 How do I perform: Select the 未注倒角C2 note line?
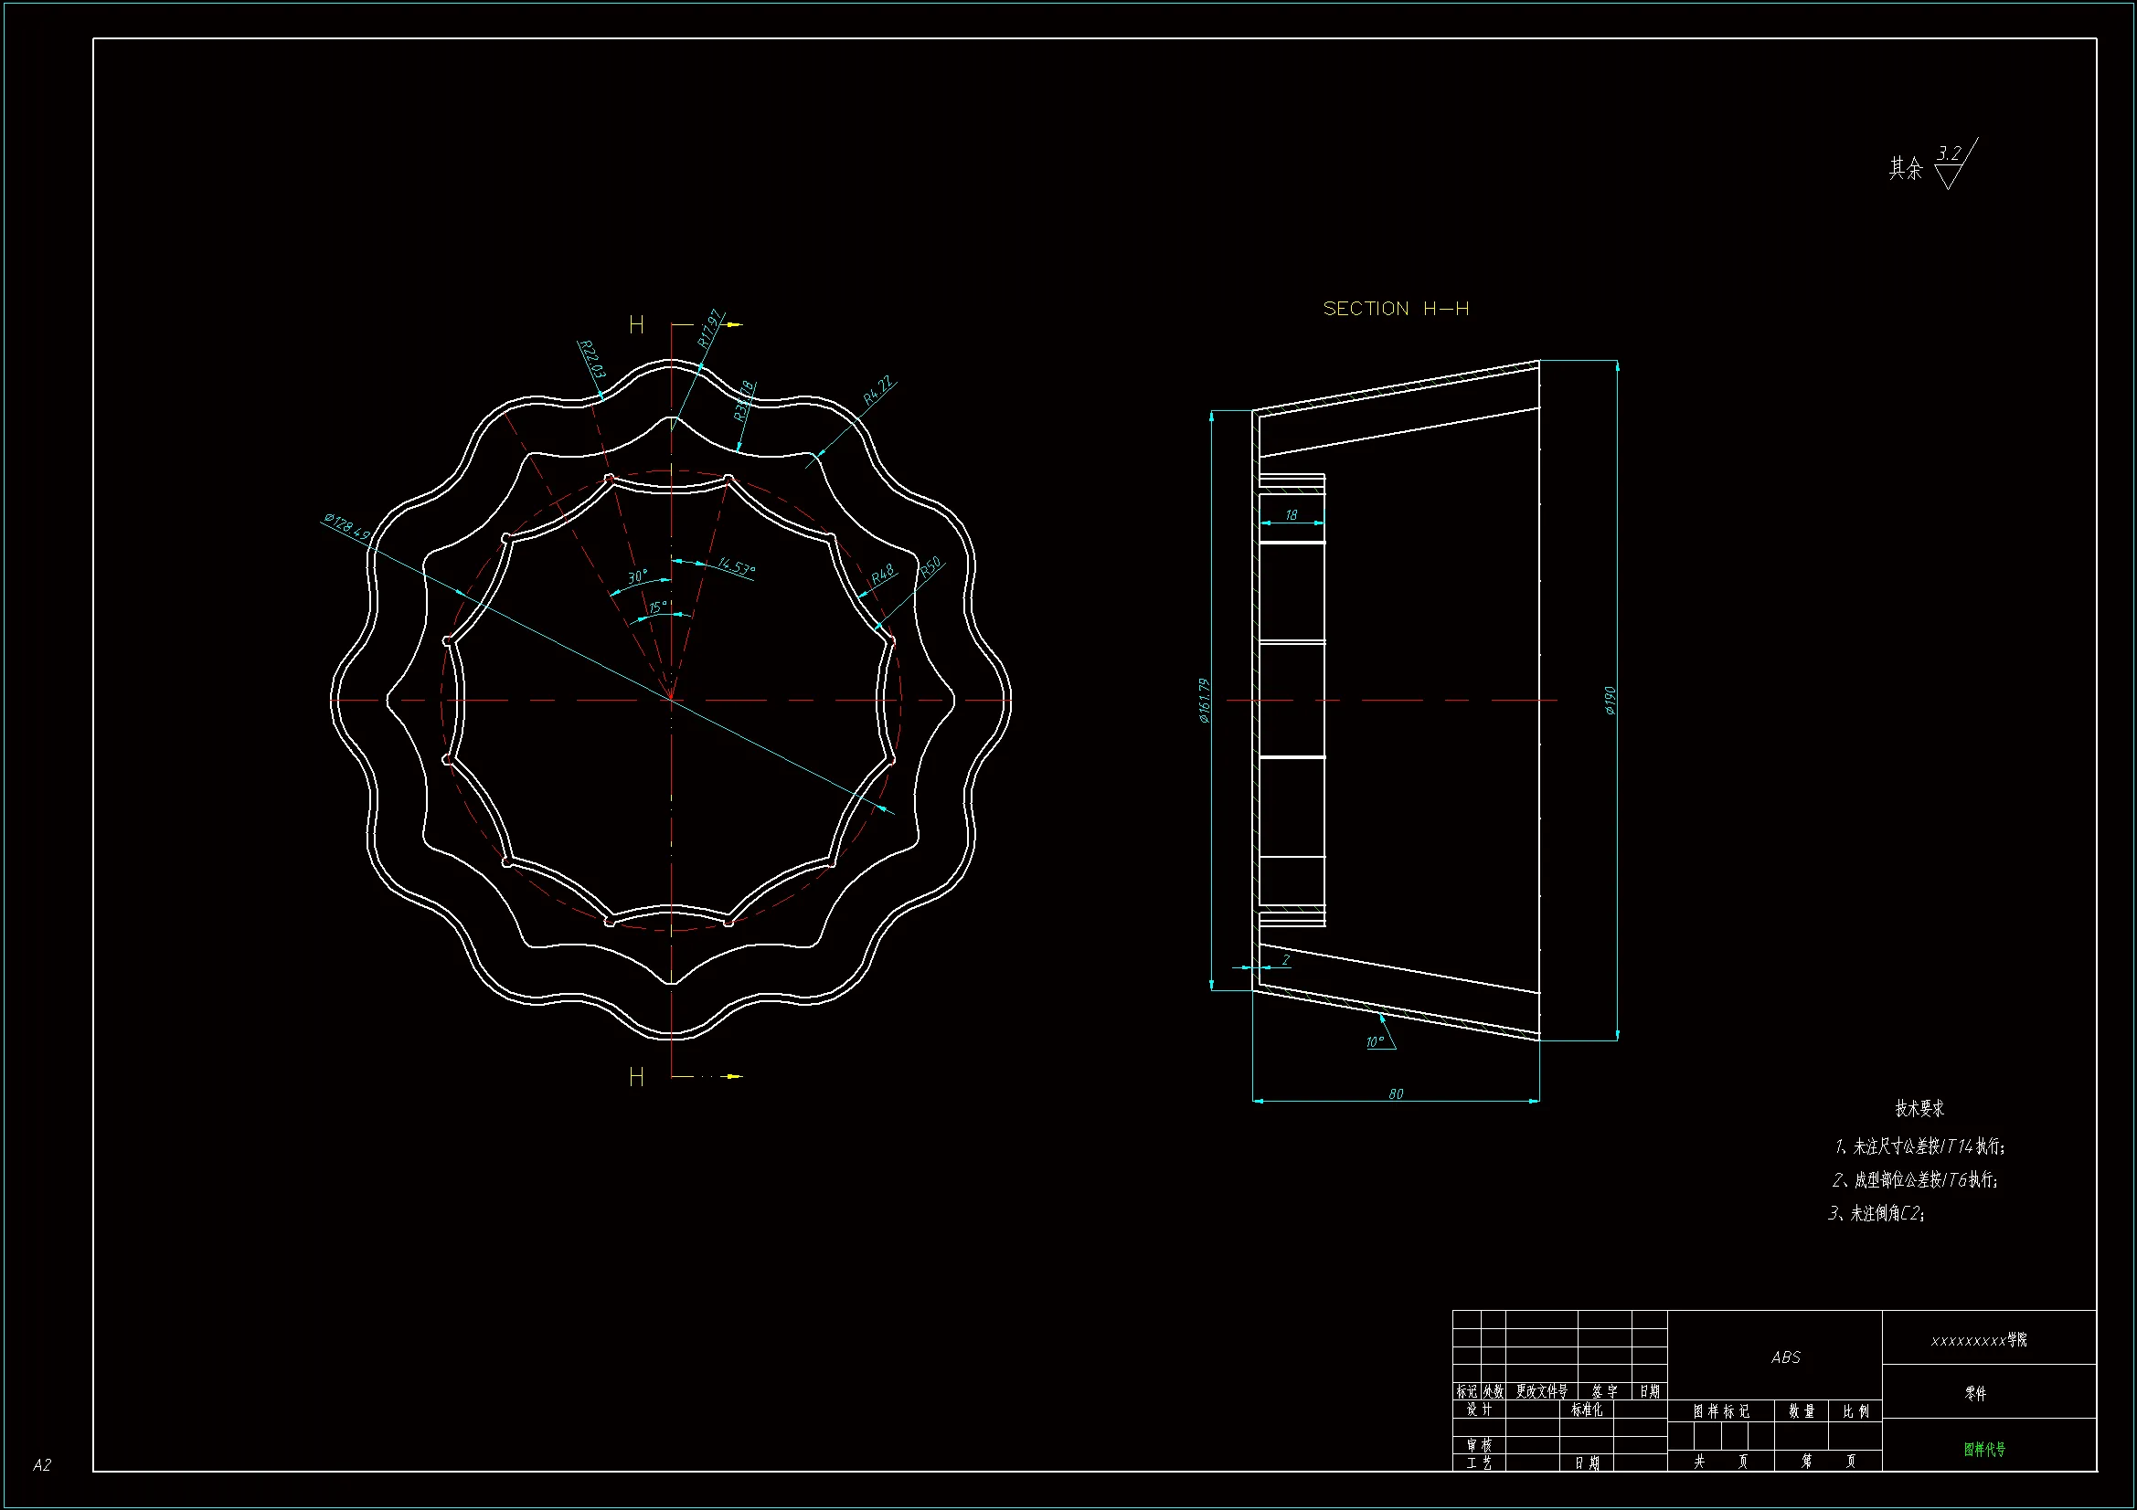[x=1876, y=1213]
